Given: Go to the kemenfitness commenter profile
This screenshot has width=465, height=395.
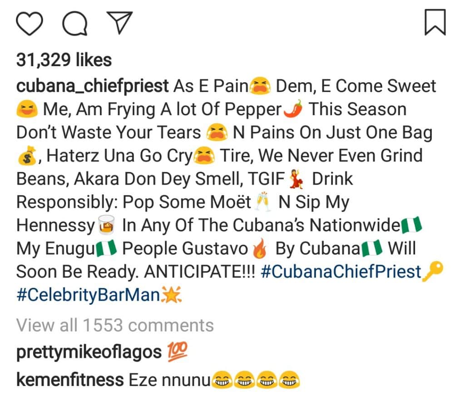Looking at the screenshot, I should (x=70, y=380).
